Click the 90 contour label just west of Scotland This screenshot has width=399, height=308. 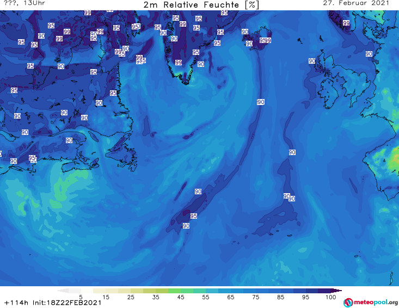tap(312, 61)
